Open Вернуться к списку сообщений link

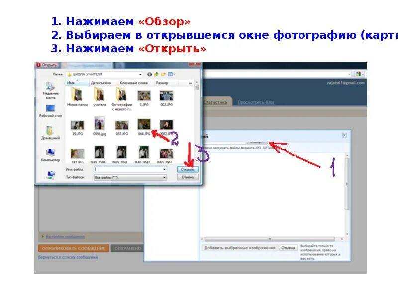click(x=68, y=257)
